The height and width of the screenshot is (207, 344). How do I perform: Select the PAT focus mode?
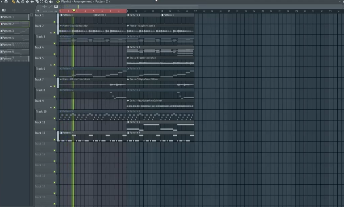click(56, 11)
